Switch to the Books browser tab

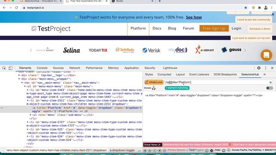click(133, 1)
